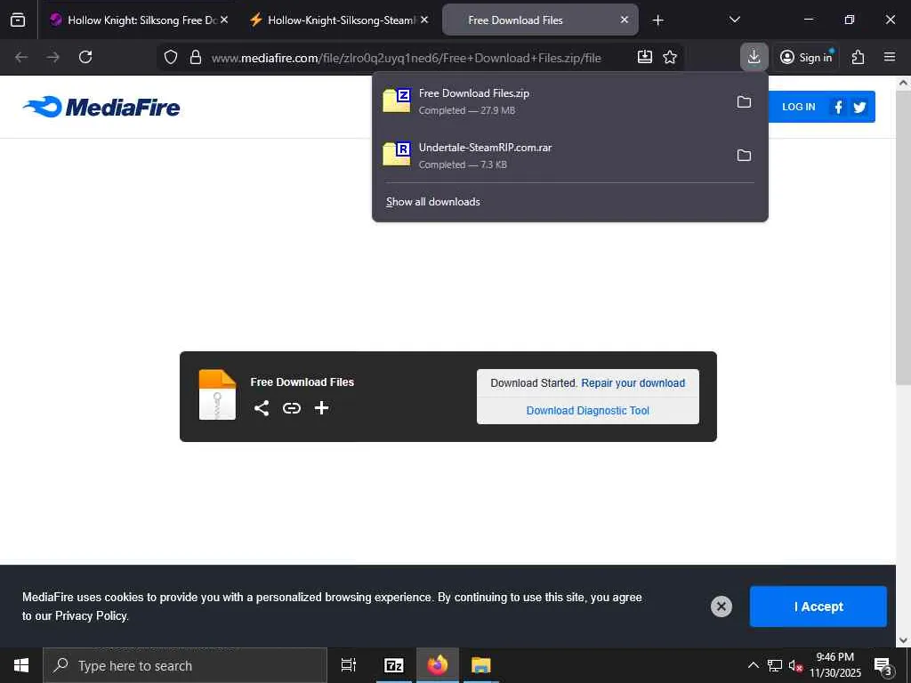Open the Windows Start menu
This screenshot has height=683, width=911.
click(21, 665)
